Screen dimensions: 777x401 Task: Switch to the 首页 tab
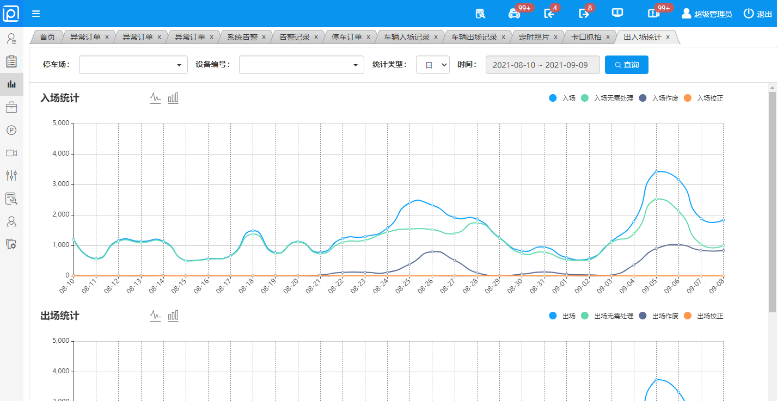coord(47,37)
